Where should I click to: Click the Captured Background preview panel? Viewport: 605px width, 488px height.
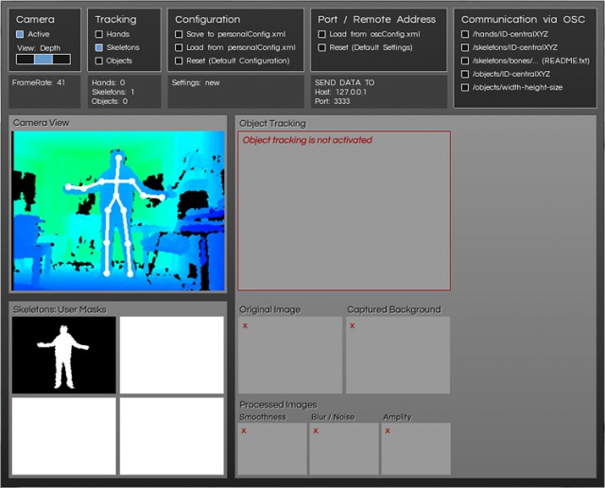[398, 355]
